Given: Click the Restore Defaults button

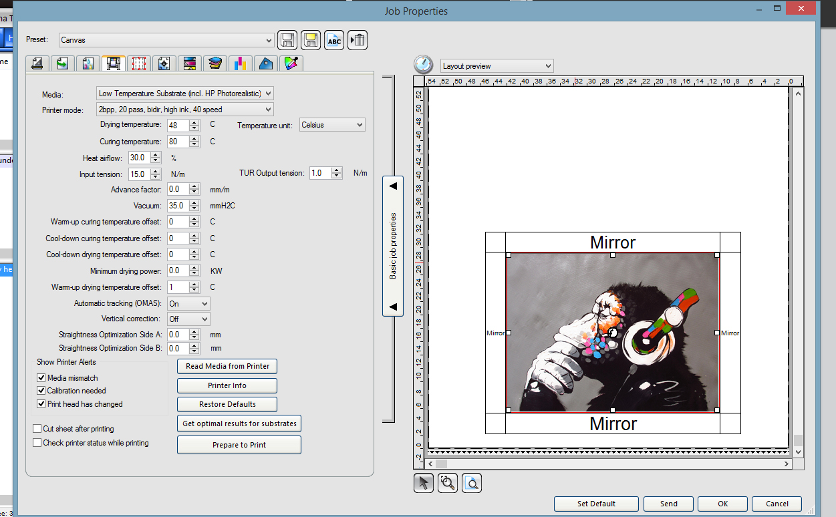Looking at the screenshot, I should click(227, 404).
